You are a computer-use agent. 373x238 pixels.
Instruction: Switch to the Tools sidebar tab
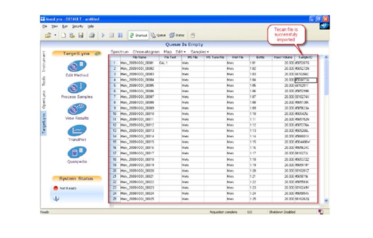44,81
